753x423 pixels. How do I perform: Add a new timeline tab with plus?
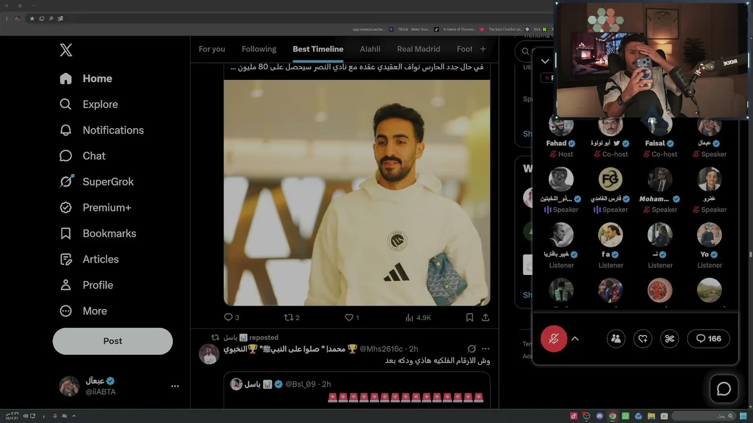(483, 49)
